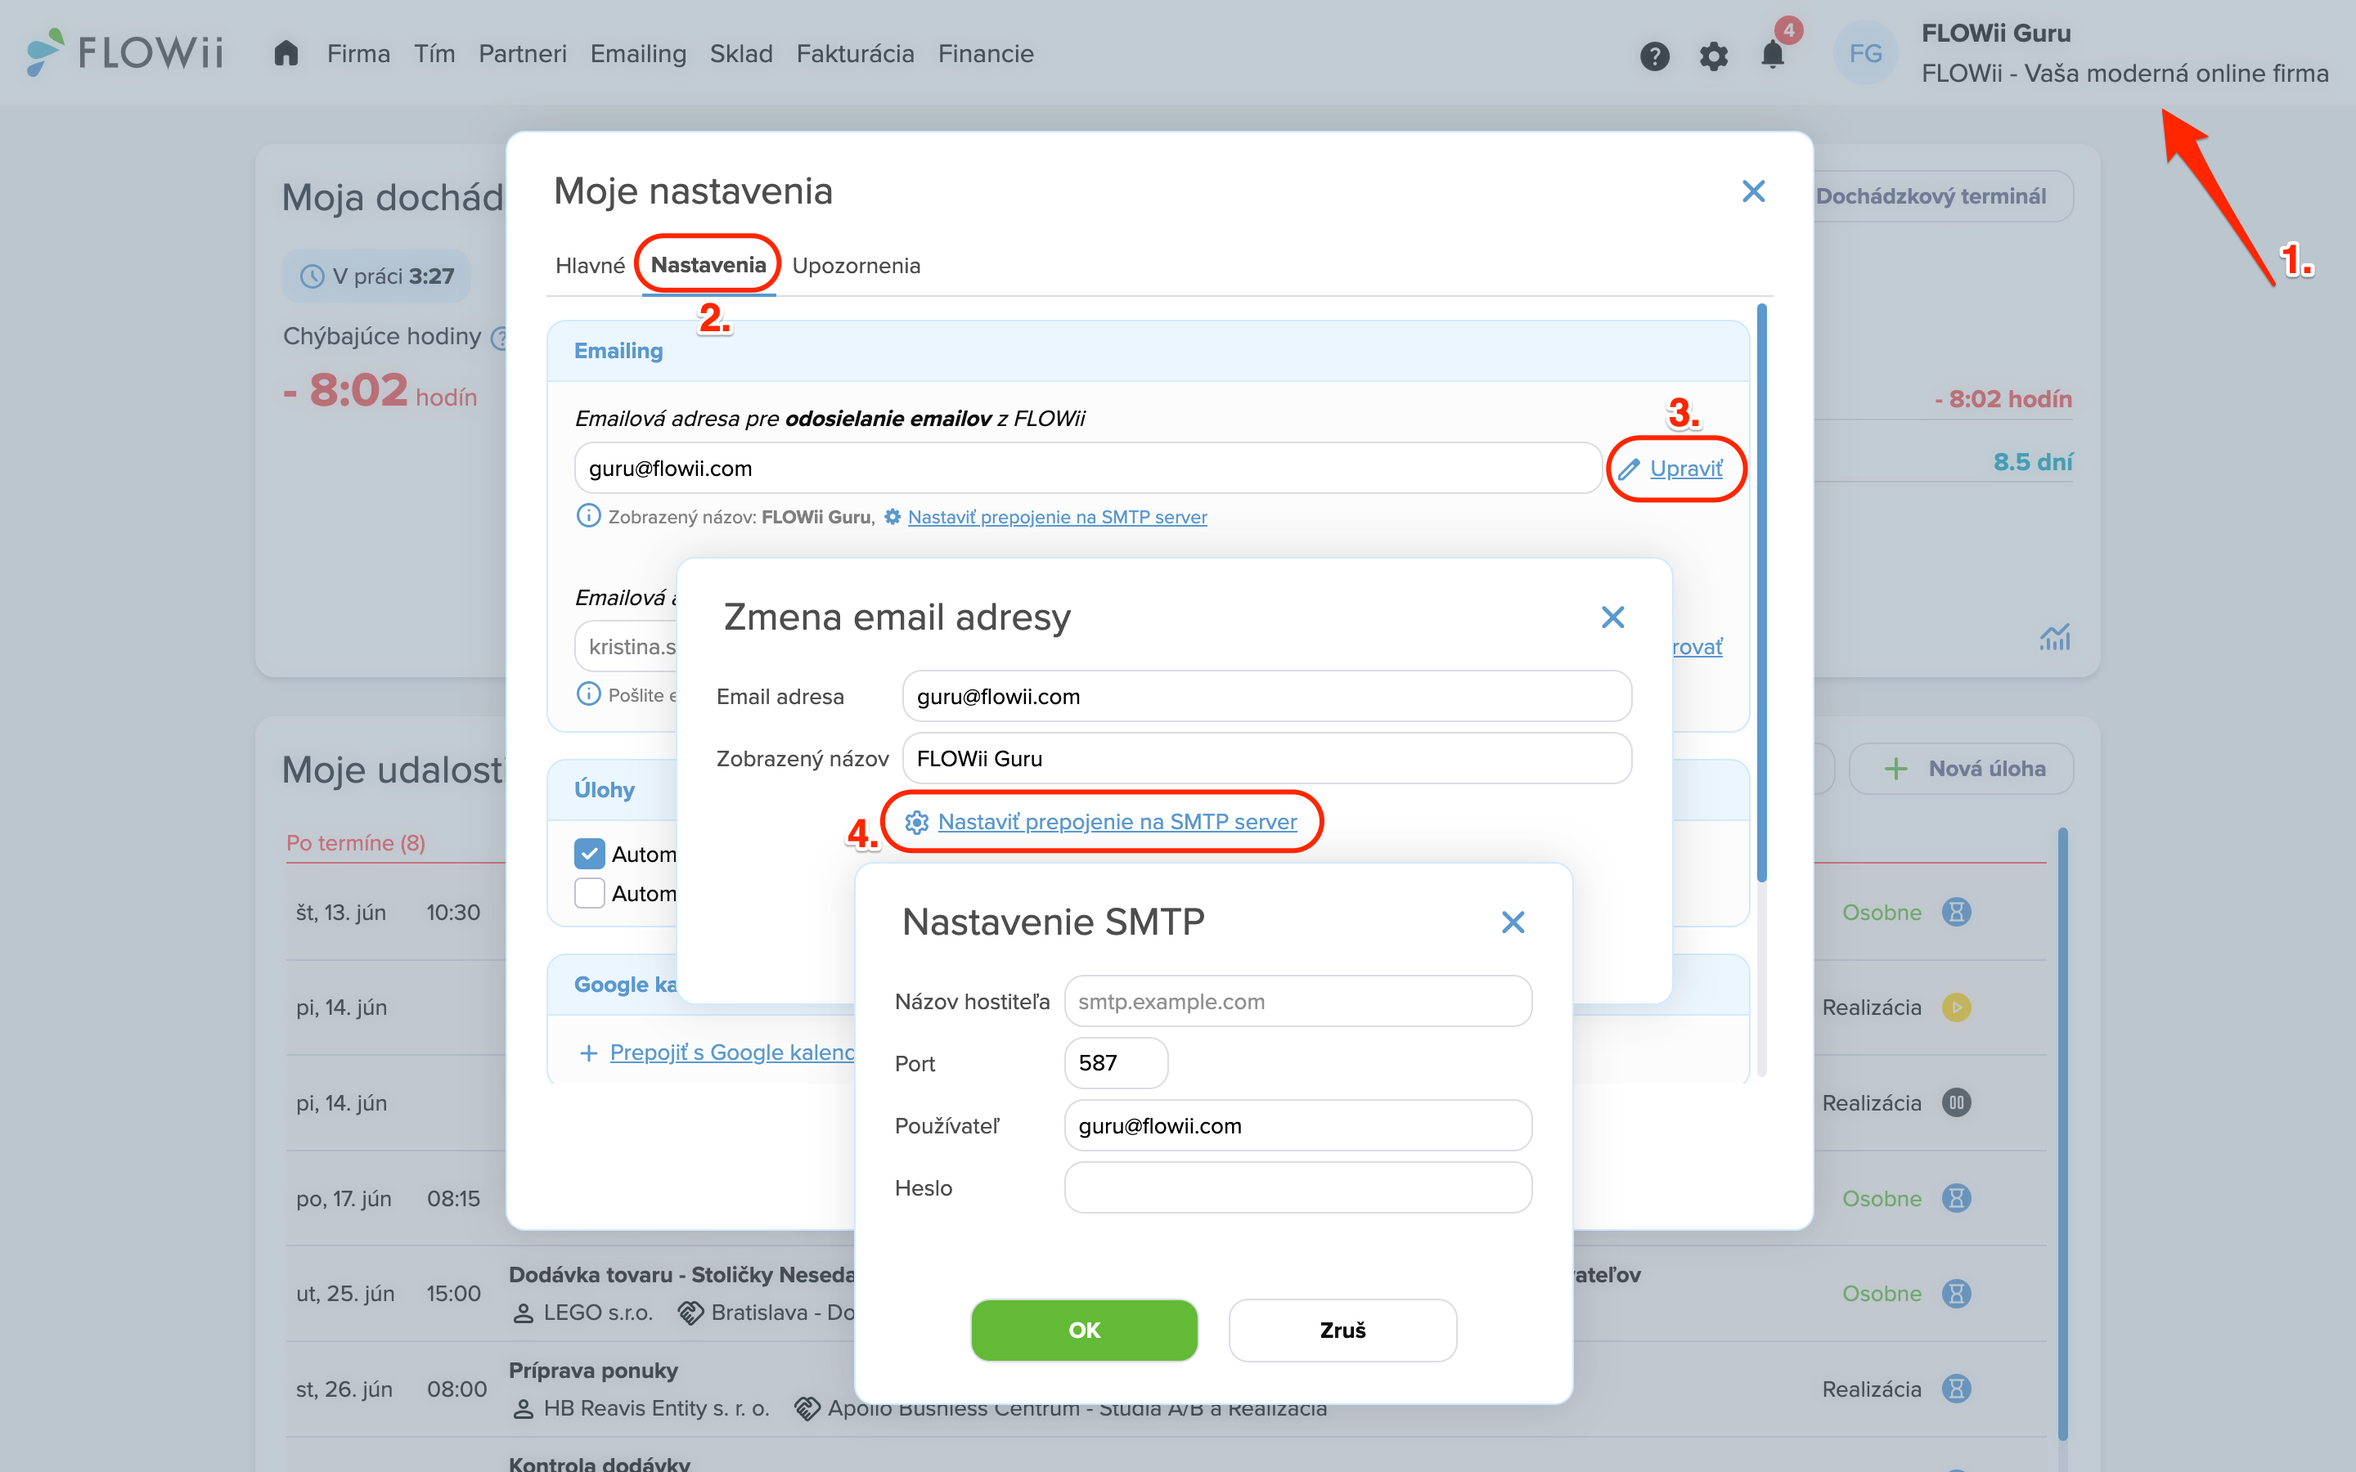Switch to the Hlavné tab

click(590, 266)
